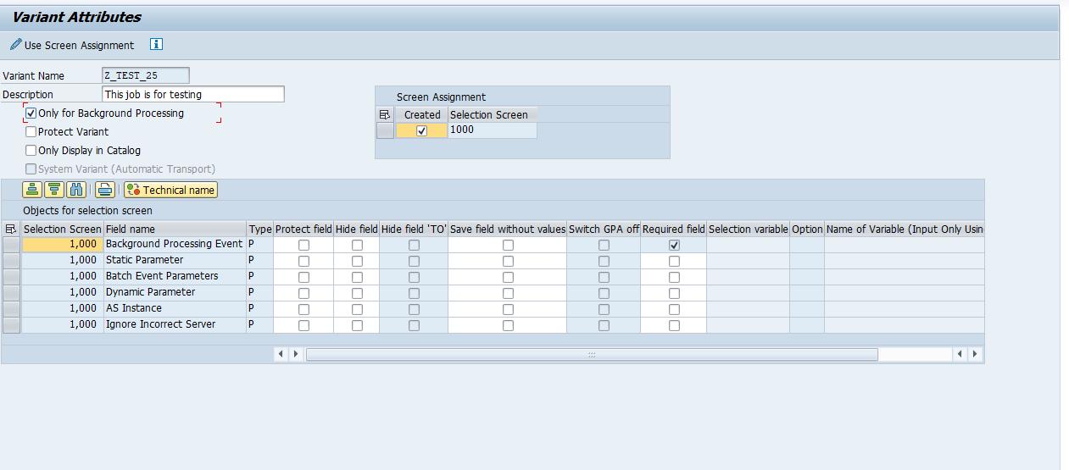This screenshot has width=1069, height=470.
Task: Click the row selector beside Static Parameter
Action: click(x=11, y=260)
